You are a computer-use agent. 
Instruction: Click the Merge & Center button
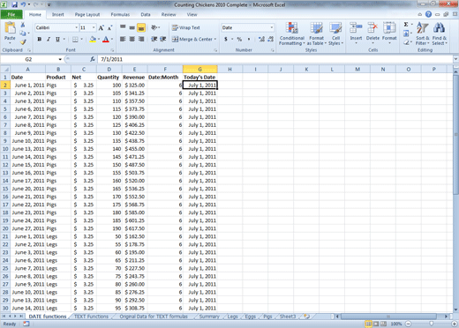192,39
